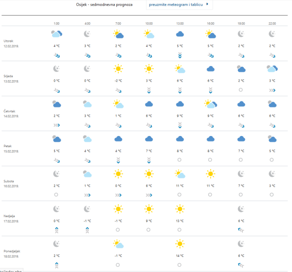Select Ponedjeljak 13:00 sun icon
The width and height of the screenshot is (292, 272).
180,244
